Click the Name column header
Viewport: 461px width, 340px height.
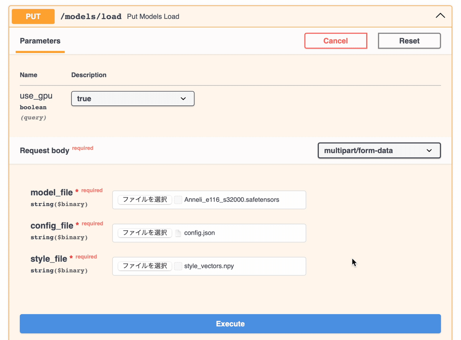(28, 75)
